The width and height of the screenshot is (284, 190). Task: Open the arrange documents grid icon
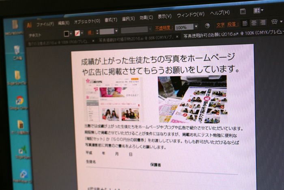coord(257,11)
